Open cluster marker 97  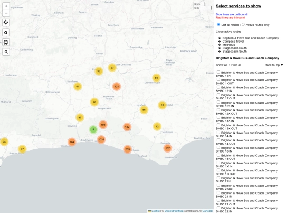(80, 118)
